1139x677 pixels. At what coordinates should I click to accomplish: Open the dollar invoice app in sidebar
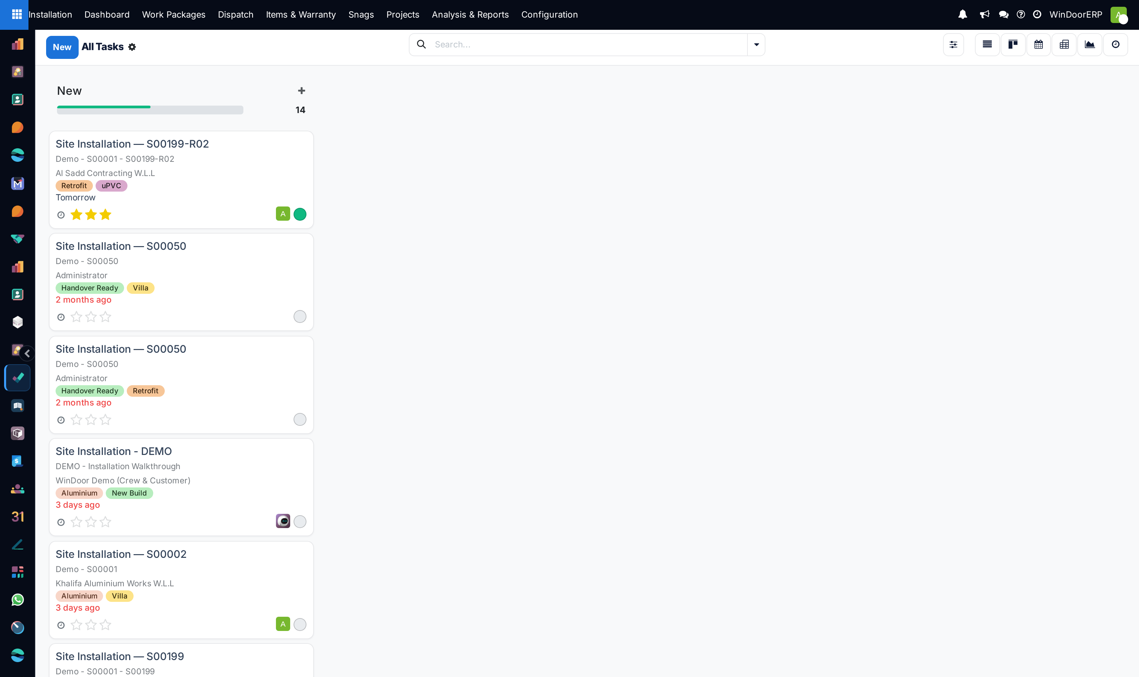[17, 461]
